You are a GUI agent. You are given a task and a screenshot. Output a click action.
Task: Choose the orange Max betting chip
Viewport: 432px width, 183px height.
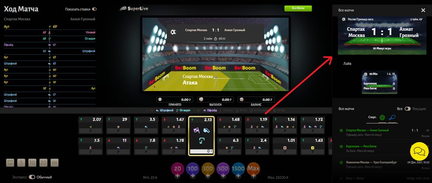tap(253, 168)
